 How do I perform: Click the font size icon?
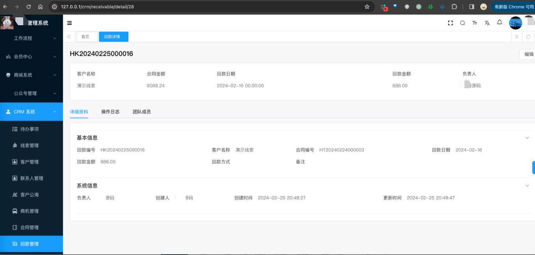[475, 23]
